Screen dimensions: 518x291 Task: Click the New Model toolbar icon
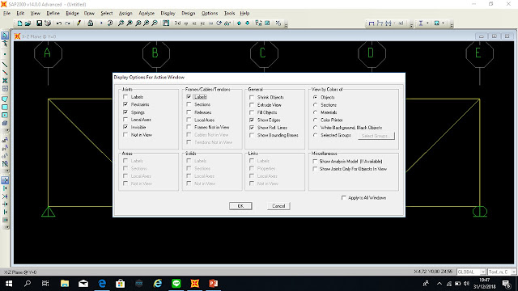pyautogui.click(x=19, y=23)
